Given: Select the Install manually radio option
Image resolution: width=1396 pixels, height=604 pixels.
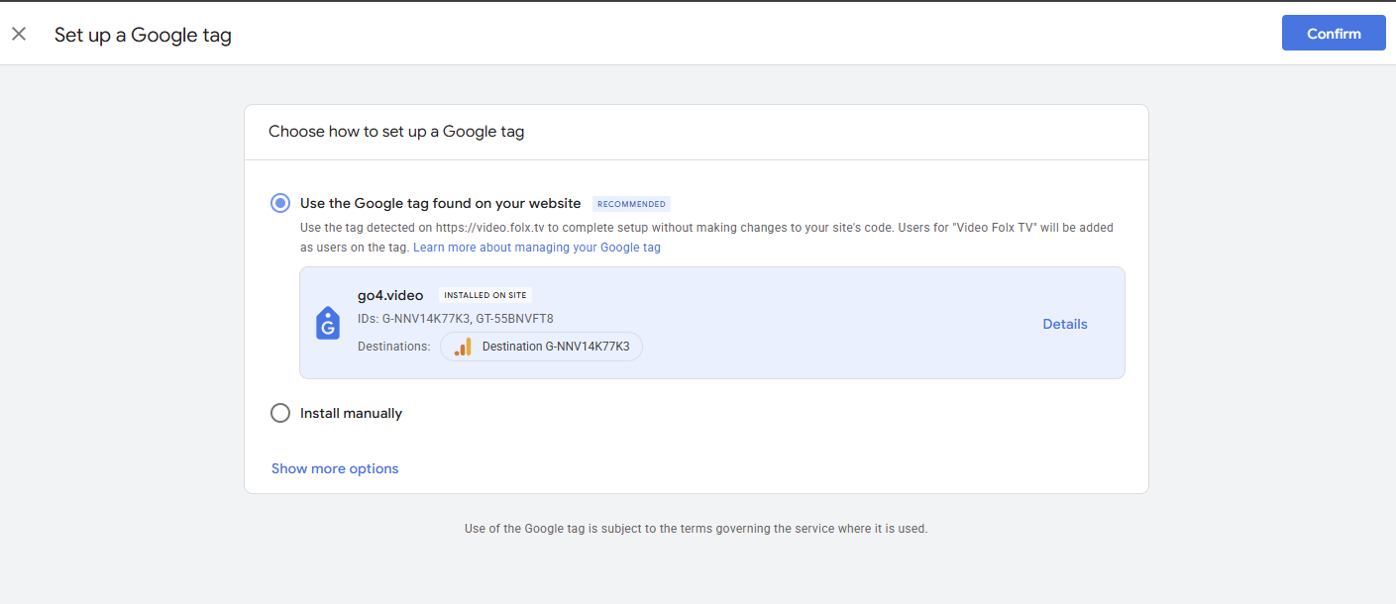Looking at the screenshot, I should 280,413.
